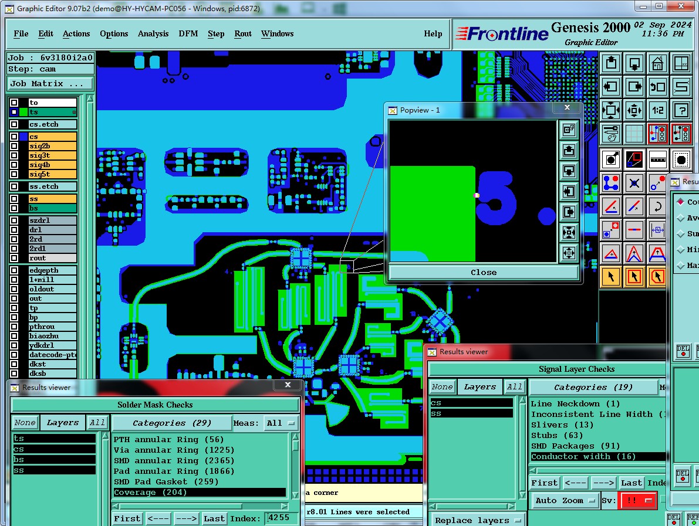Select the rectangle area pointer tool
This screenshot has width=699, height=526.
634,277
